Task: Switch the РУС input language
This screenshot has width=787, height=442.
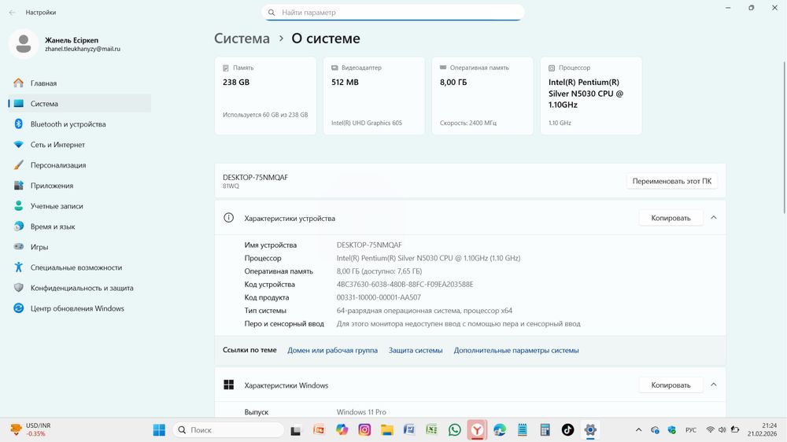Action: click(x=691, y=430)
